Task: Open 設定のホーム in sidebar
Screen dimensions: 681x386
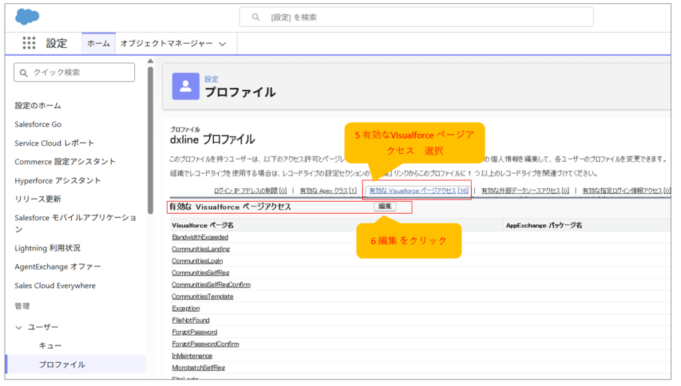Action: [x=38, y=105]
